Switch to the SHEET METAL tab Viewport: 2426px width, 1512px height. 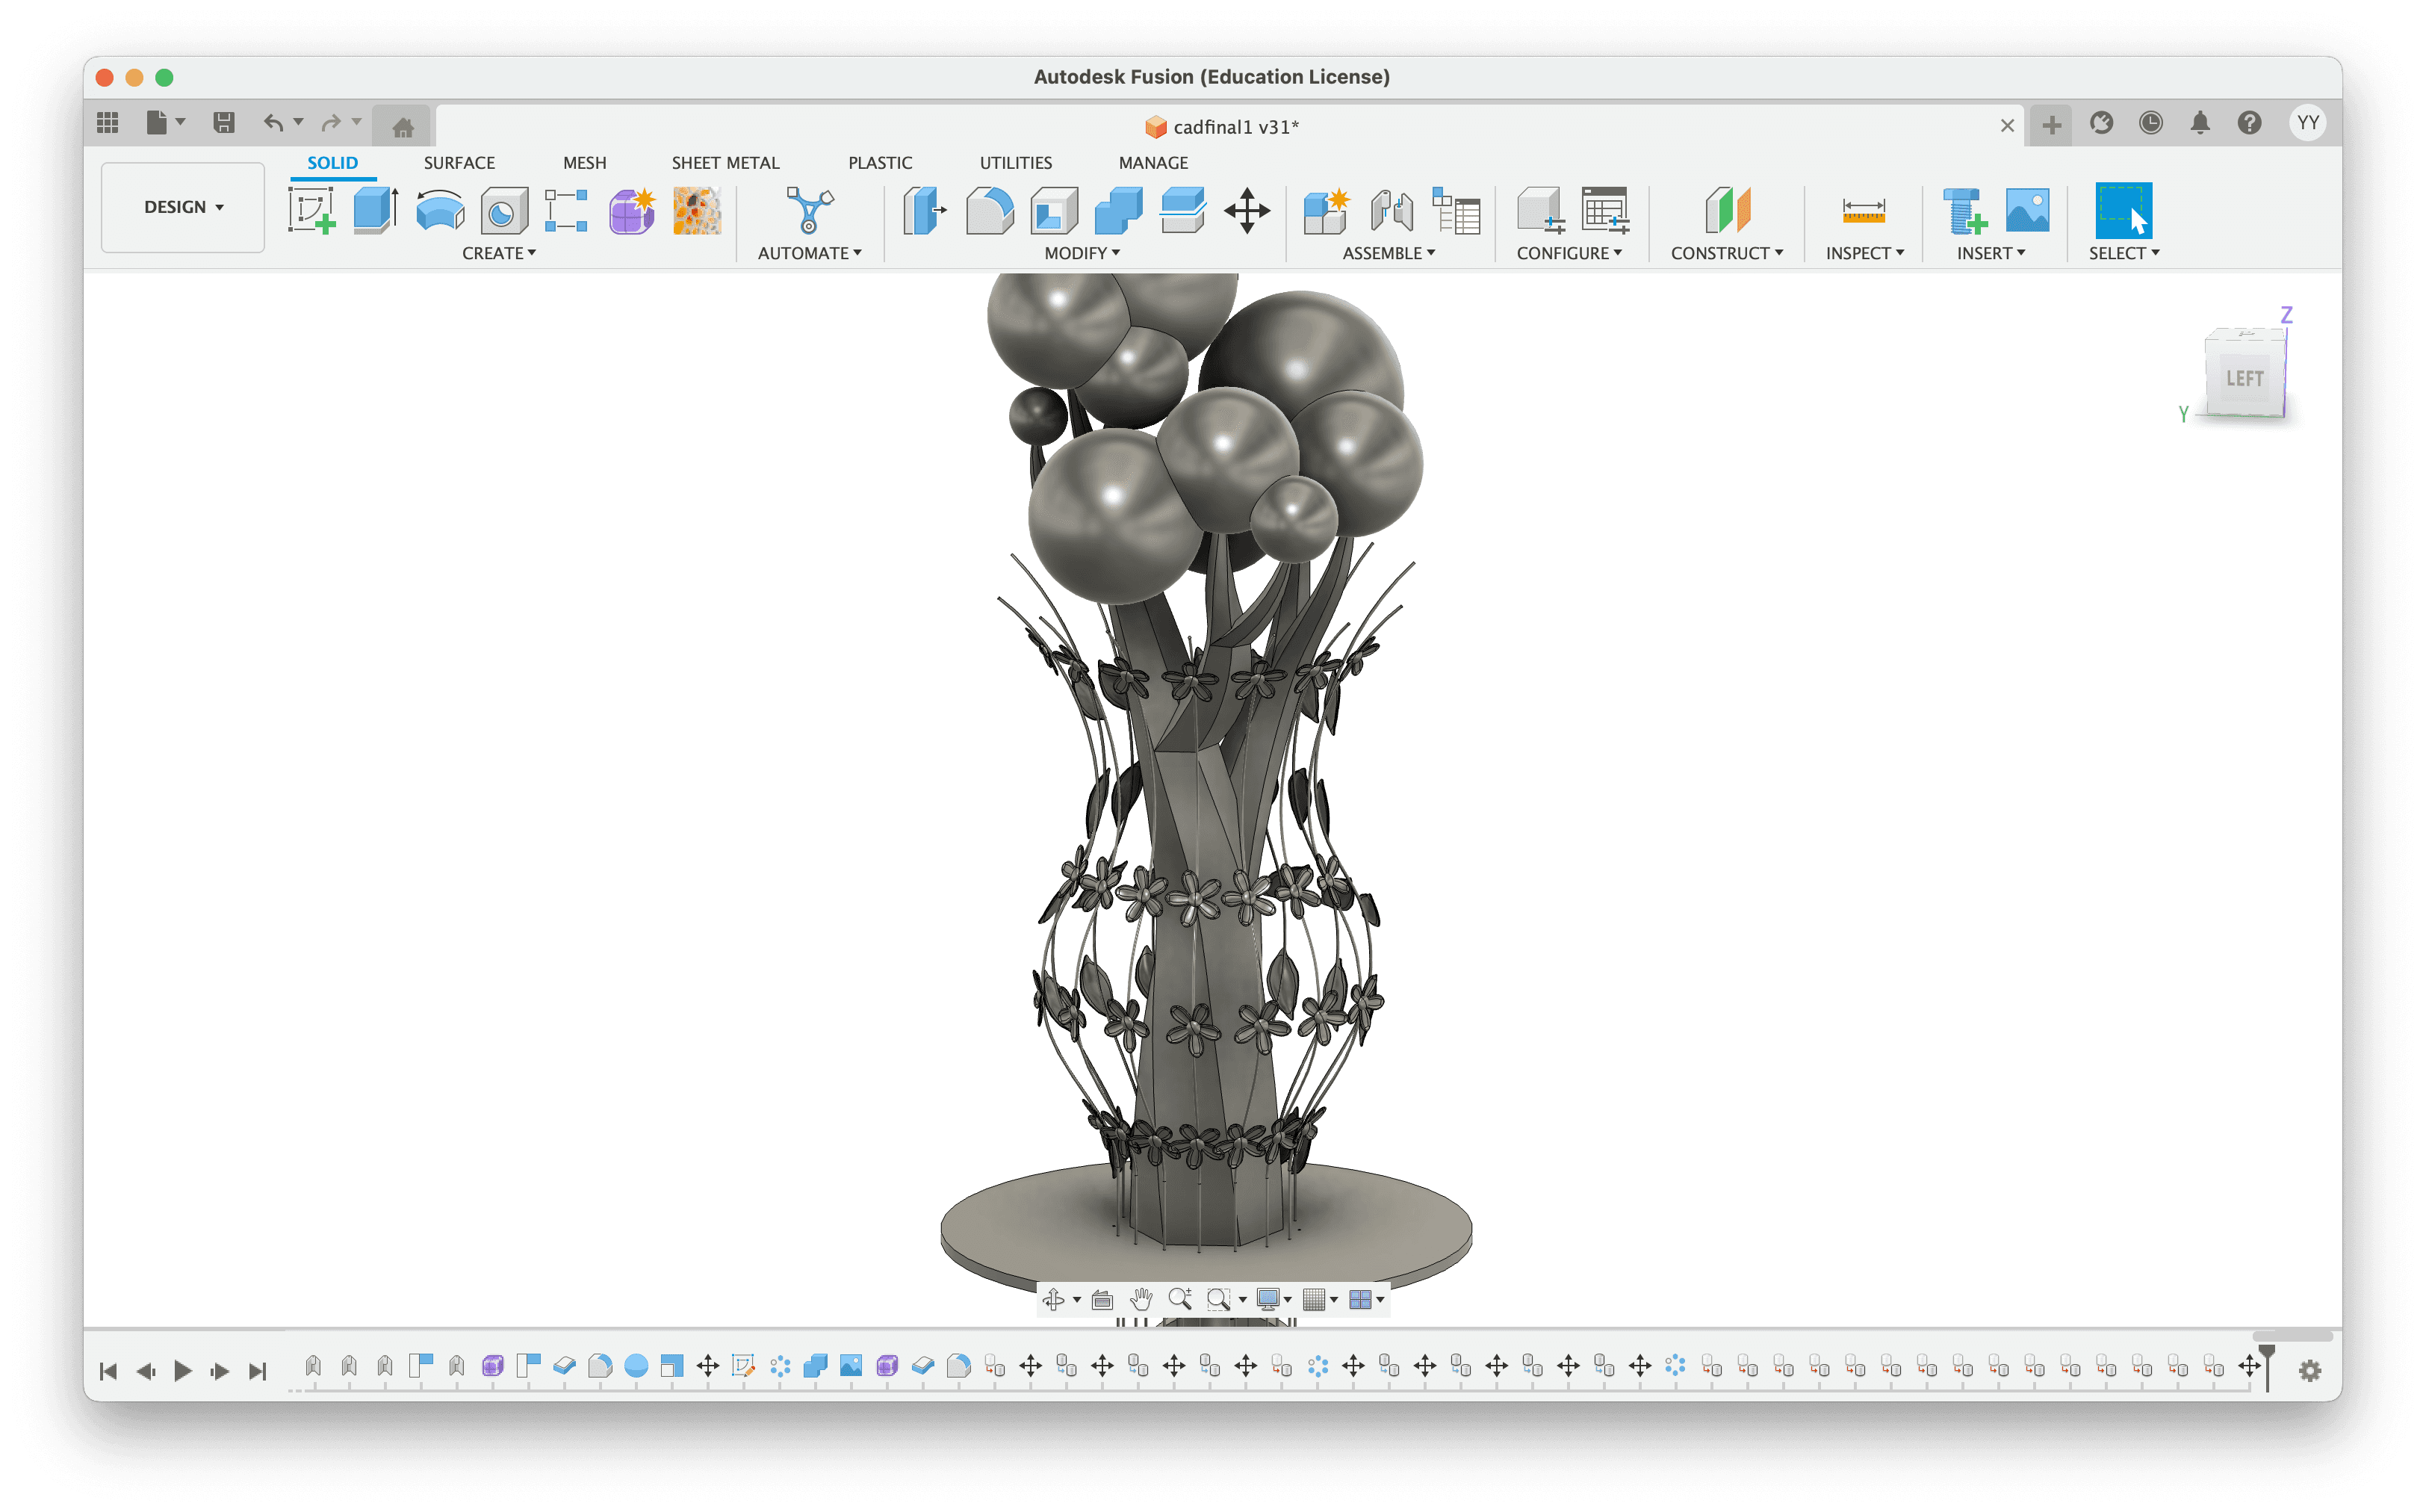coord(725,162)
